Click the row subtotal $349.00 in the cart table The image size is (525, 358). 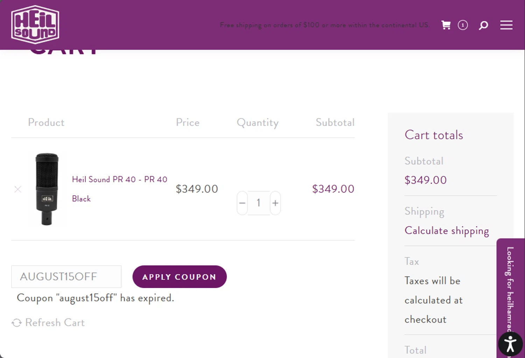click(x=333, y=189)
